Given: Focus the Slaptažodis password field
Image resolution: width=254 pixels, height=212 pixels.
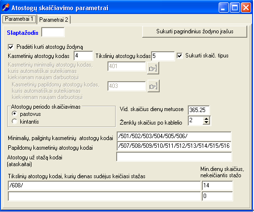Looking at the screenshot, I should click(53, 32).
